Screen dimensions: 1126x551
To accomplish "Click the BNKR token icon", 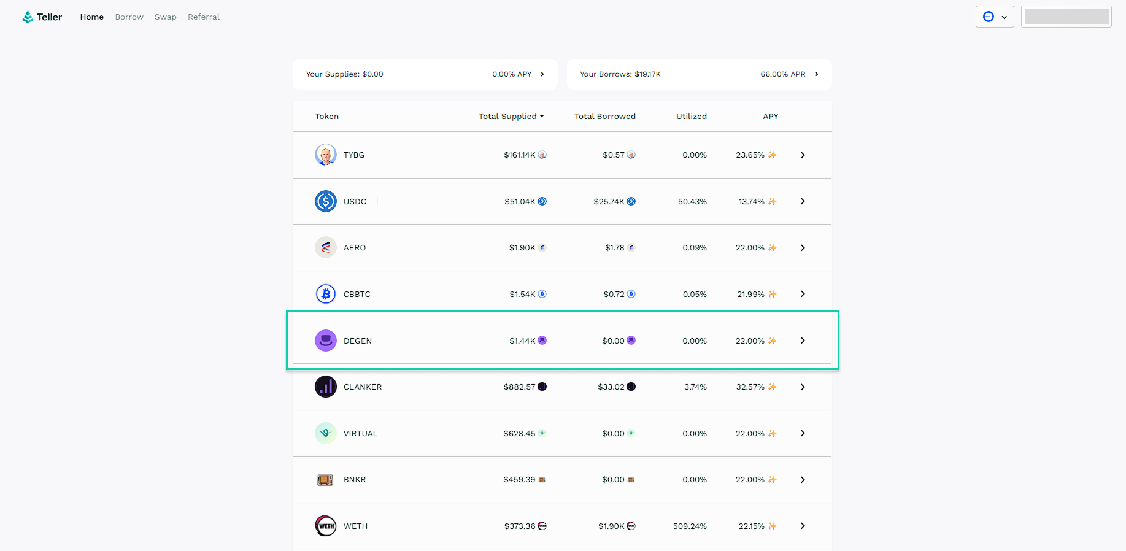I will [x=325, y=480].
